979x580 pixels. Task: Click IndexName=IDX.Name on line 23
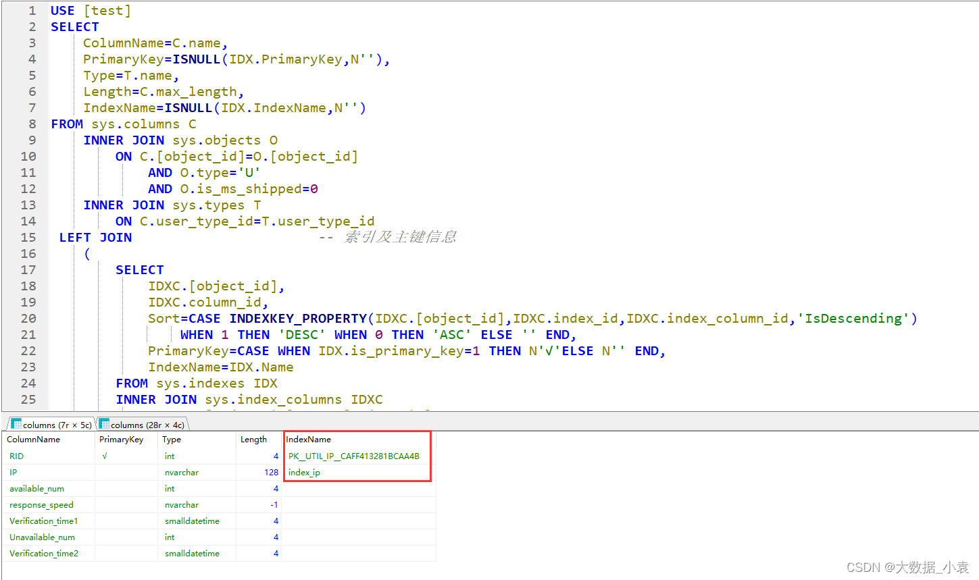coord(221,367)
